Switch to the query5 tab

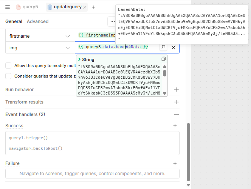[x=27, y=7]
